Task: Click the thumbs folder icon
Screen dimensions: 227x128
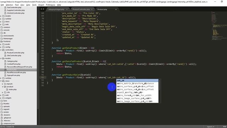Action: coord(2,103)
